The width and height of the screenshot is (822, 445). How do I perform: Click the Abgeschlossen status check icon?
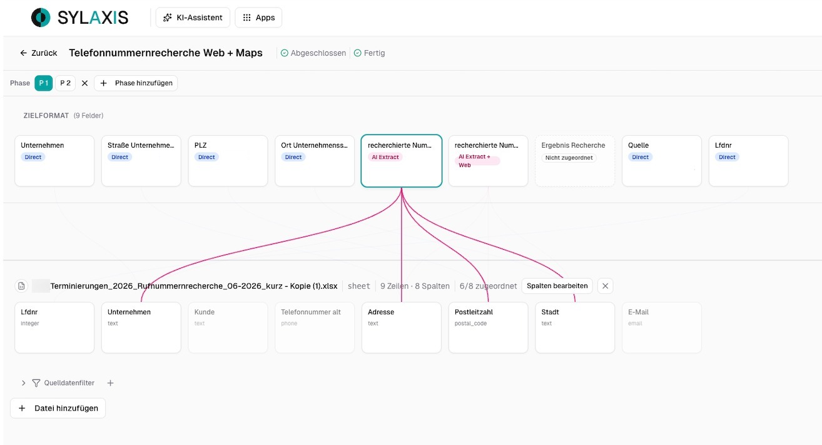pos(285,53)
